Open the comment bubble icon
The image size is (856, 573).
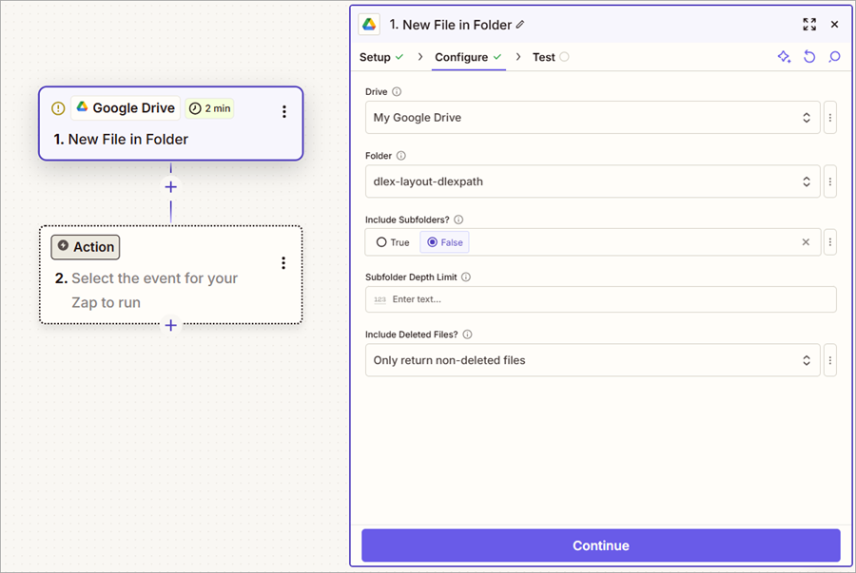click(x=834, y=57)
